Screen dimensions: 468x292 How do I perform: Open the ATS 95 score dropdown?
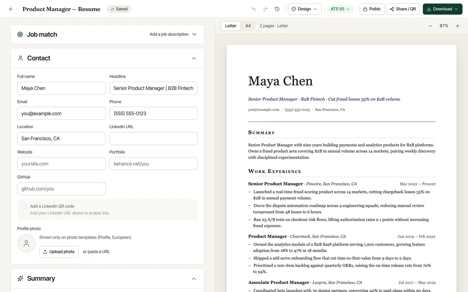click(x=340, y=9)
